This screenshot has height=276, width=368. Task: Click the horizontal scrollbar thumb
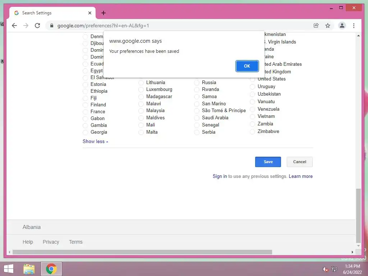(x=142, y=252)
